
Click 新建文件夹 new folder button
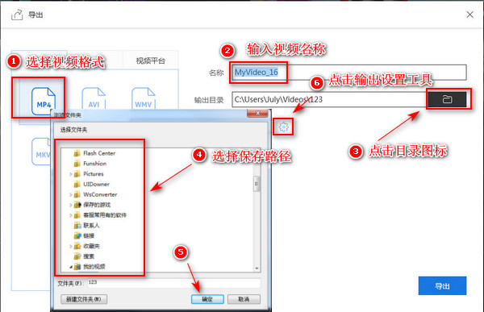(x=84, y=299)
